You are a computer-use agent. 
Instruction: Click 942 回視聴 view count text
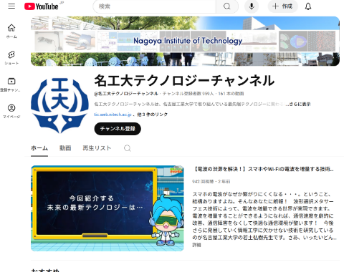[x=203, y=182]
